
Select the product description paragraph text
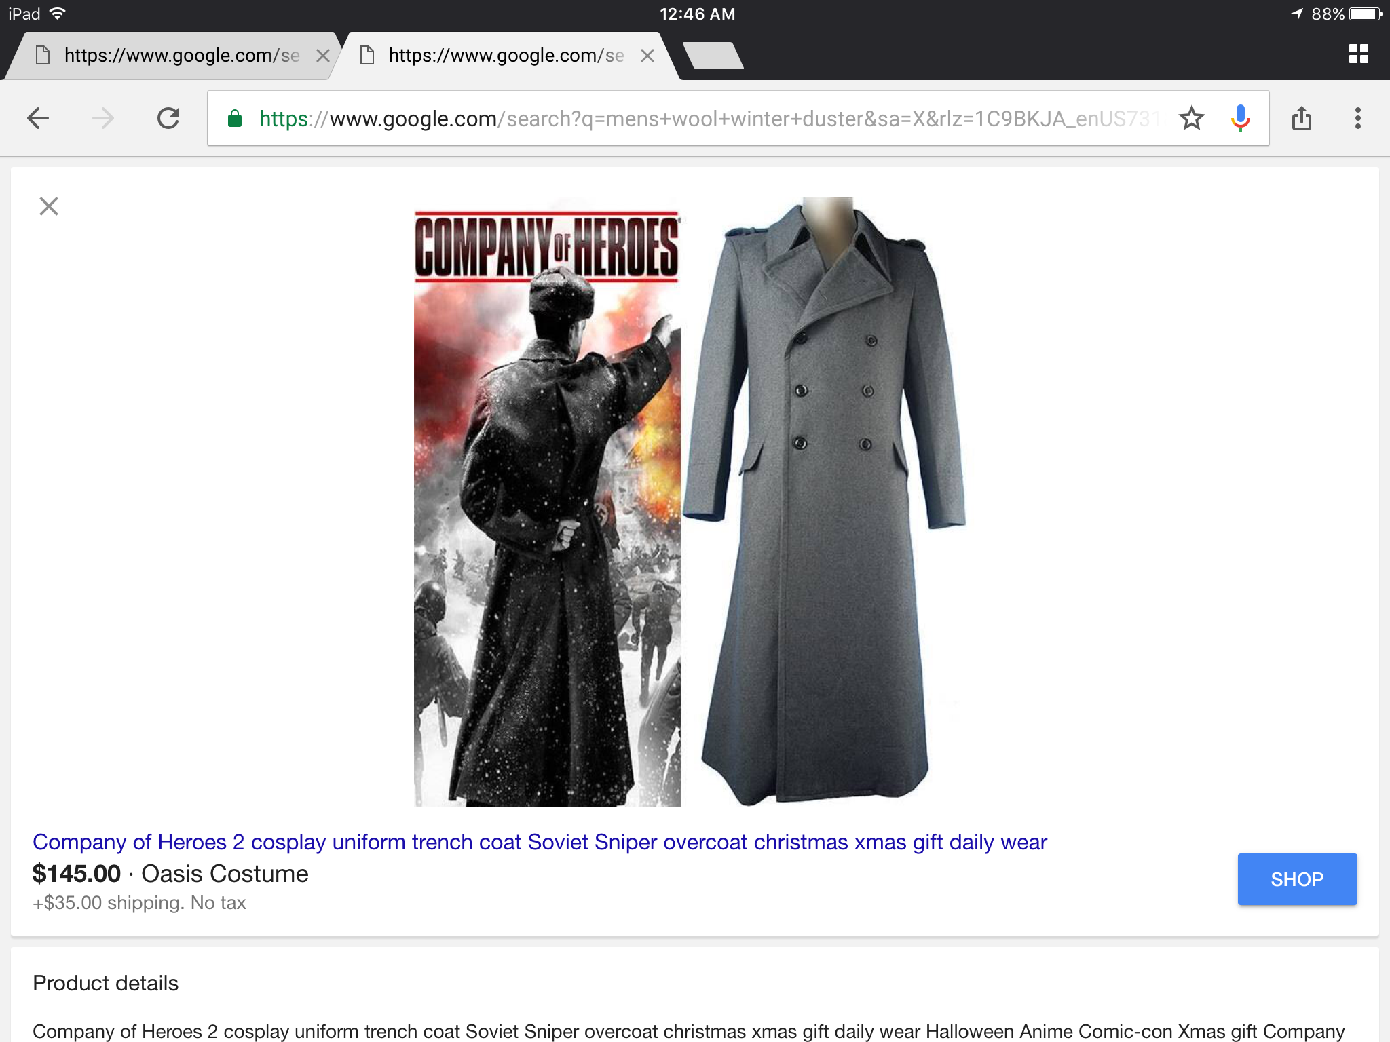click(x=689, y=1031)
